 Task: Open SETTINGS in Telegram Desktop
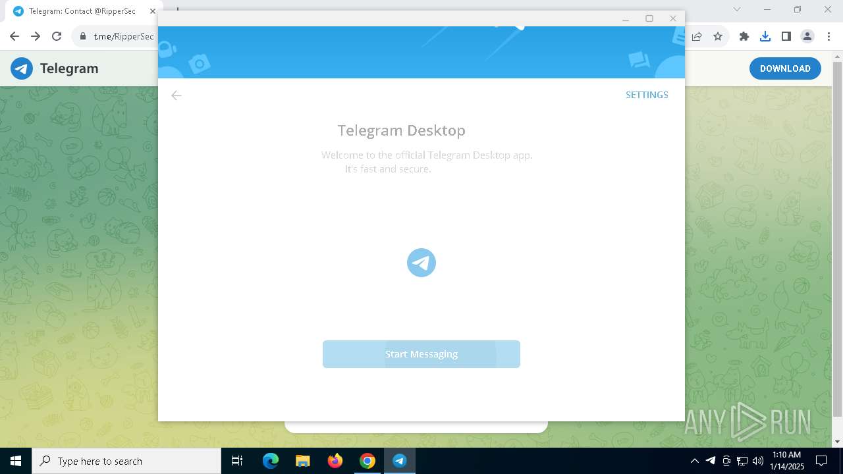click(x=647, y=95)
